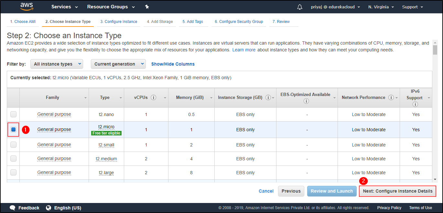Open the All instance types filter

57,64
